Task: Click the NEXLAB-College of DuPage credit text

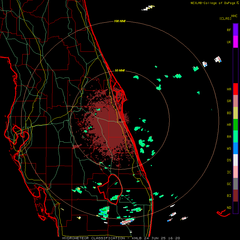Action: tap(213, 3)
